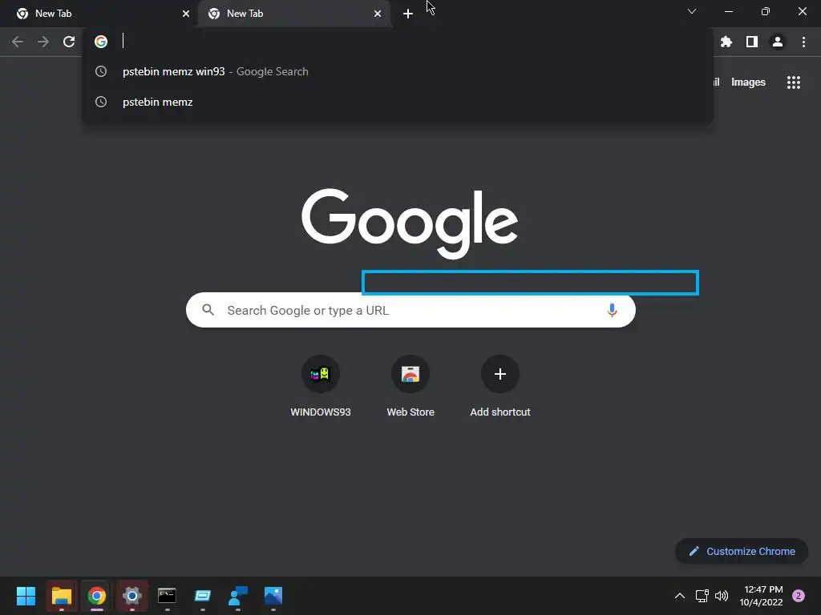Image resolution: width=821 pixels, height=615 pixels.
Task: Expand the tab search dropdown arrow
Action: (692, 11)
